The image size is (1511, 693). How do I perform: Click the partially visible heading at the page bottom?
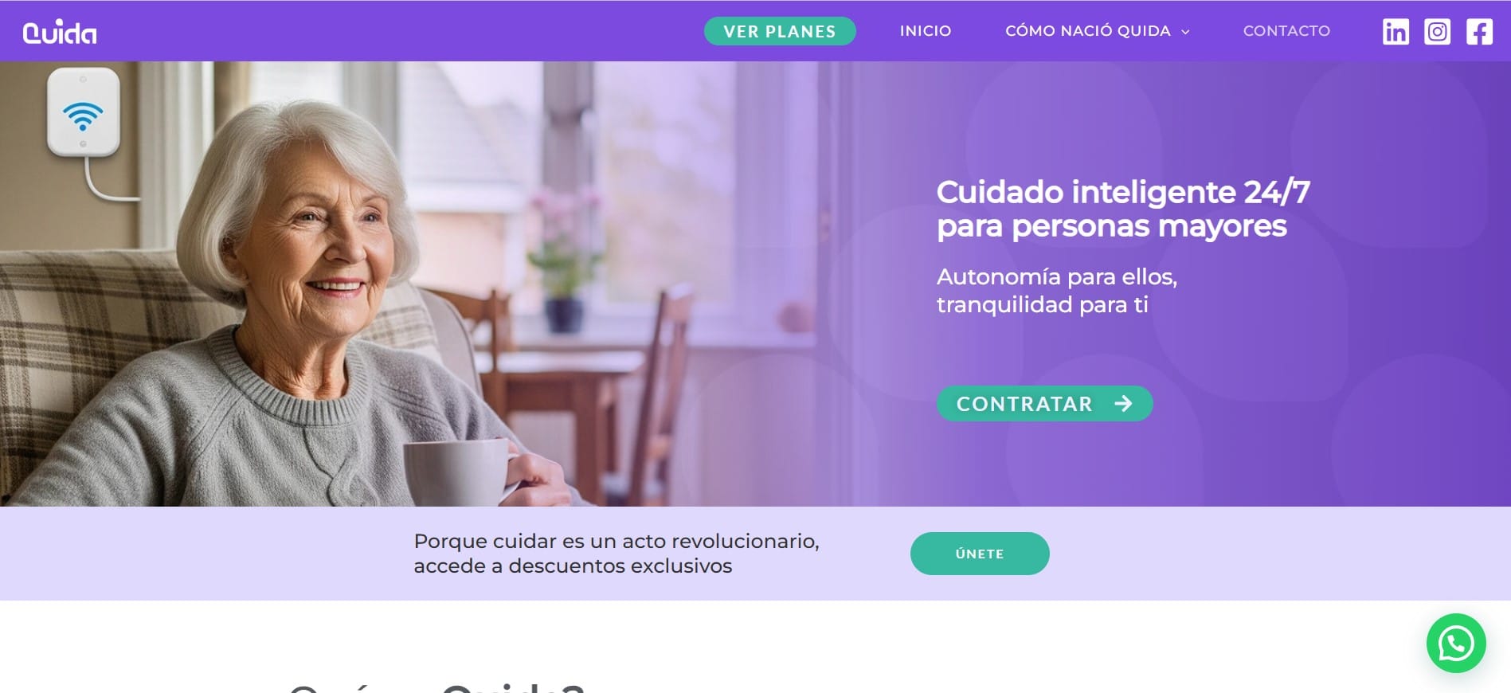pos(437,687)
